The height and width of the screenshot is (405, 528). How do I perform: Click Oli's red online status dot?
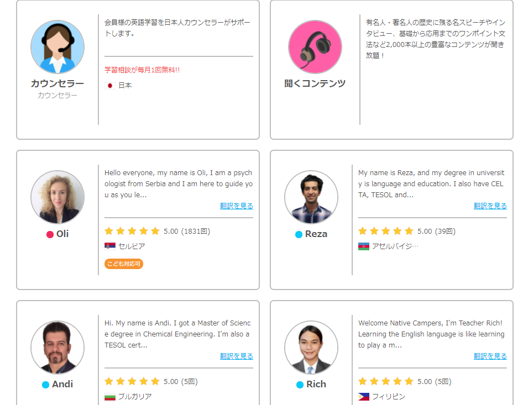(50, 234)
